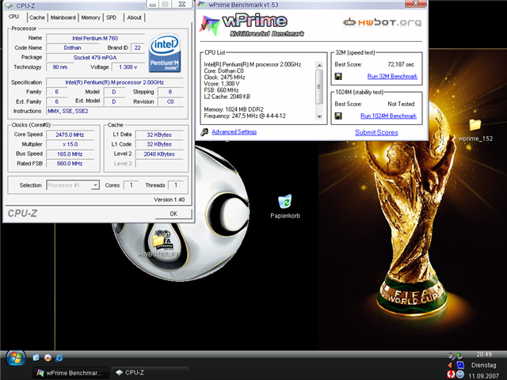The height and width of the screenshot is (380, 507).
Task: Open Internet Explorer from quick launch
Action: (x=59, y=358)
